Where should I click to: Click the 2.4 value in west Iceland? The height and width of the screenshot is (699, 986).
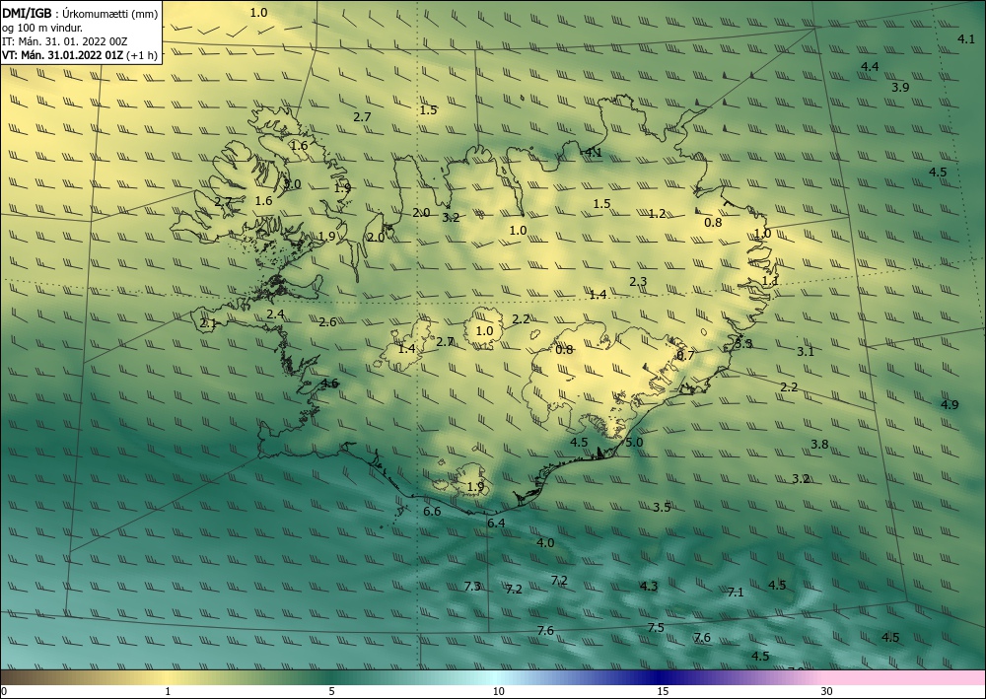click(275, 315)
